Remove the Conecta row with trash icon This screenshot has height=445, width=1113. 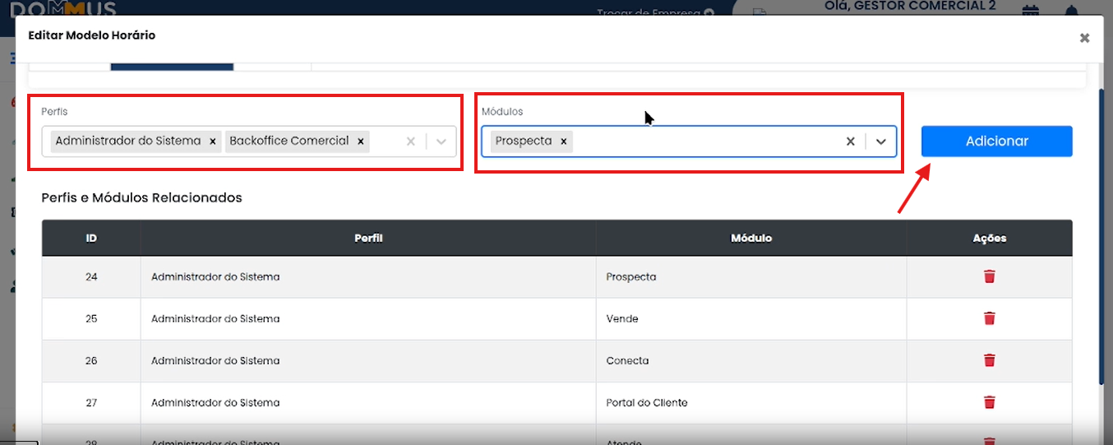click(x=989, y=360)
